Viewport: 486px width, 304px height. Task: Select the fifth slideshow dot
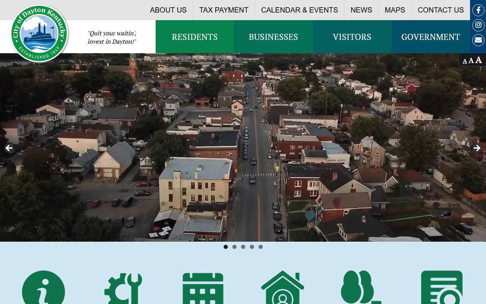[x=260, y=247]
